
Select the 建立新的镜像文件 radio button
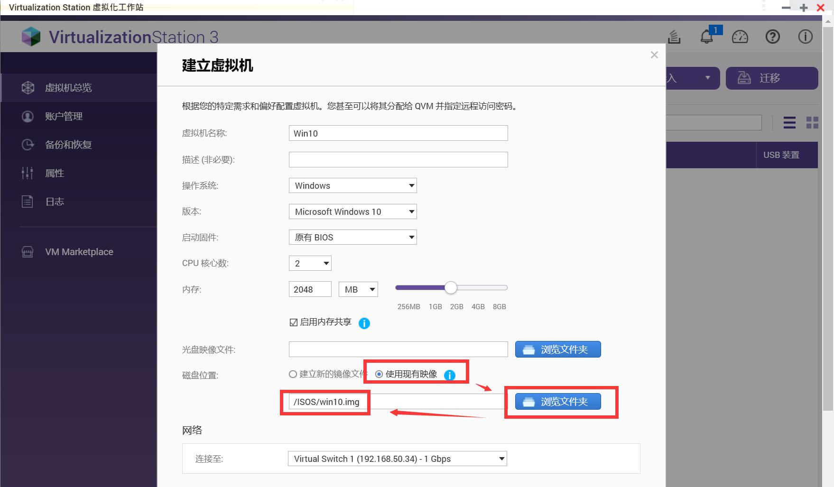tap(293, 374)
